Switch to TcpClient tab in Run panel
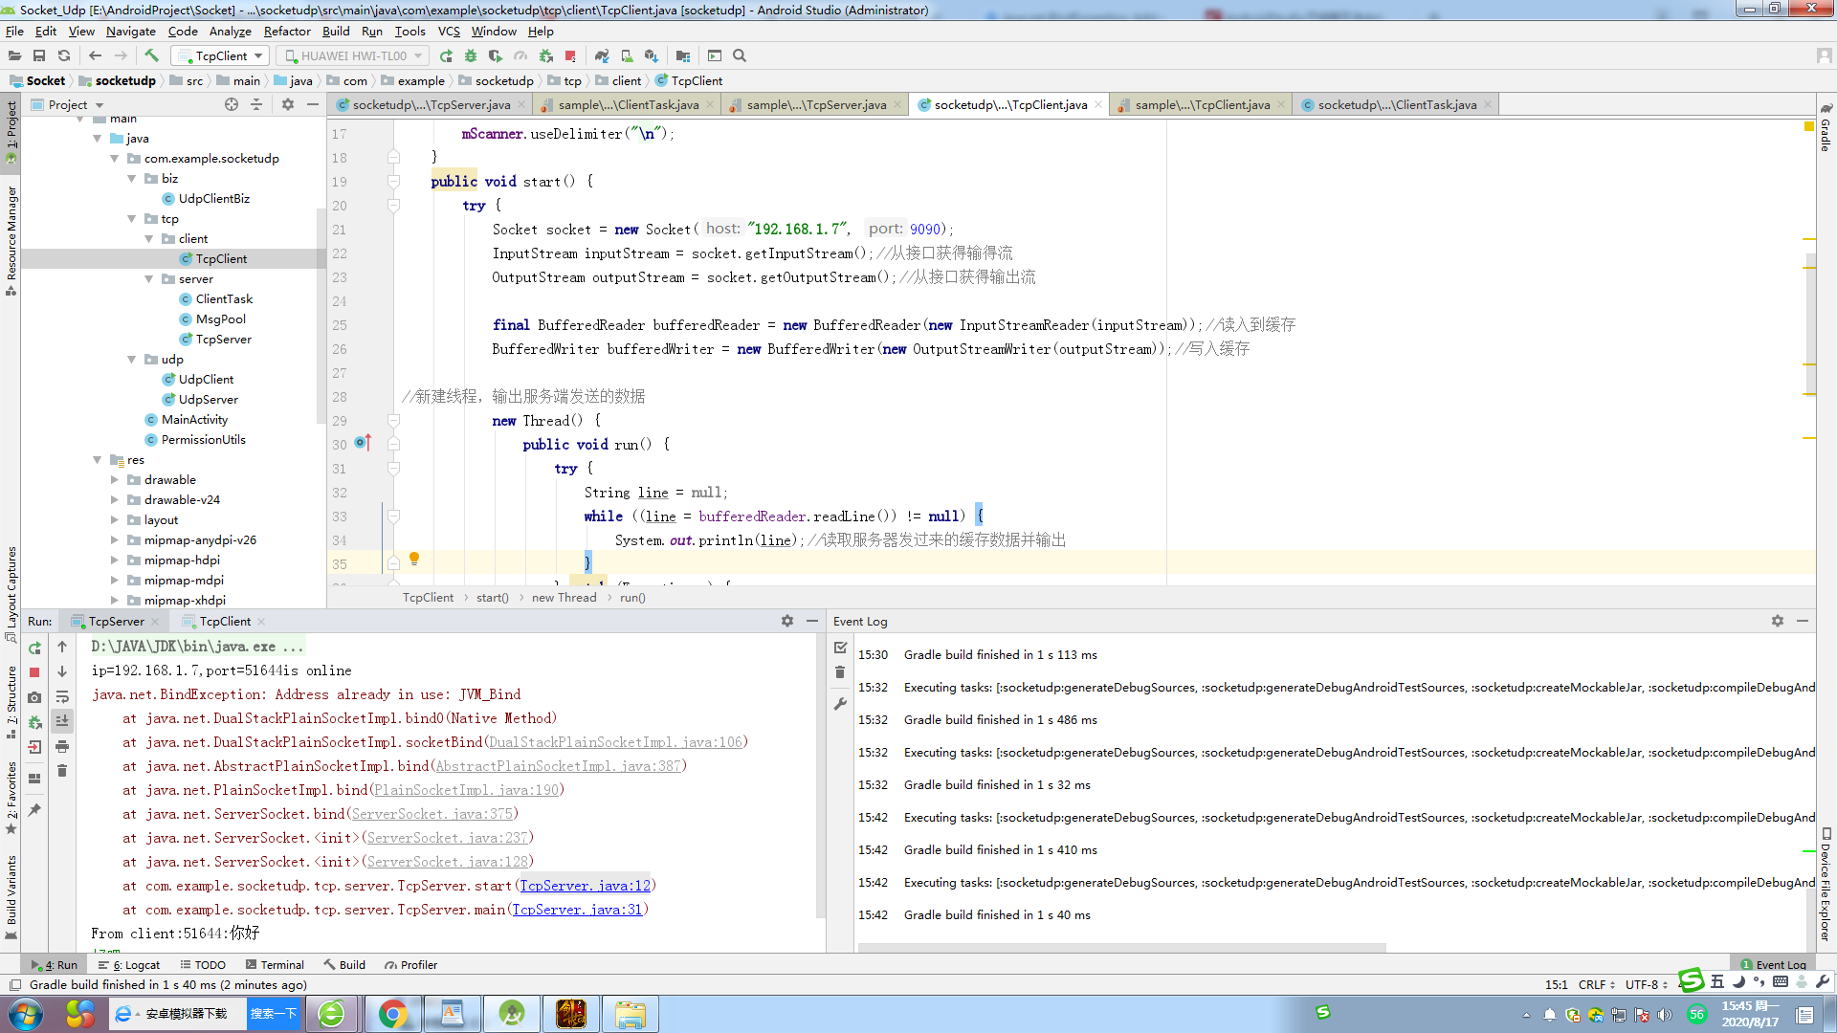1837x1033 pixels. pos(225,621)
